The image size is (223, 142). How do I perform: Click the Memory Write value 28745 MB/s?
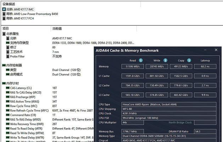click(x=157, y=66)
